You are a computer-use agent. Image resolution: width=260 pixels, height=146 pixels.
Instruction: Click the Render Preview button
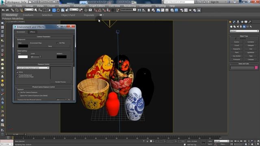pos(61,82)
